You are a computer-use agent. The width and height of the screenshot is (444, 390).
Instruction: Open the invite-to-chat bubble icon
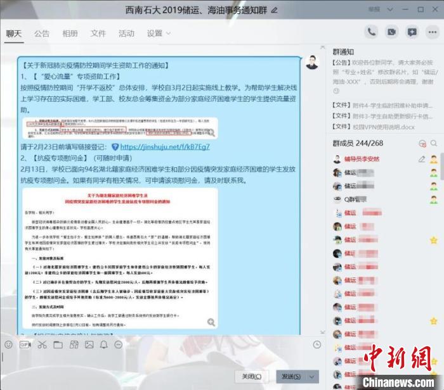pos(412,32)
